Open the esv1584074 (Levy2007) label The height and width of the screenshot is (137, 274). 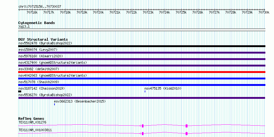click(x=38, y=50)
